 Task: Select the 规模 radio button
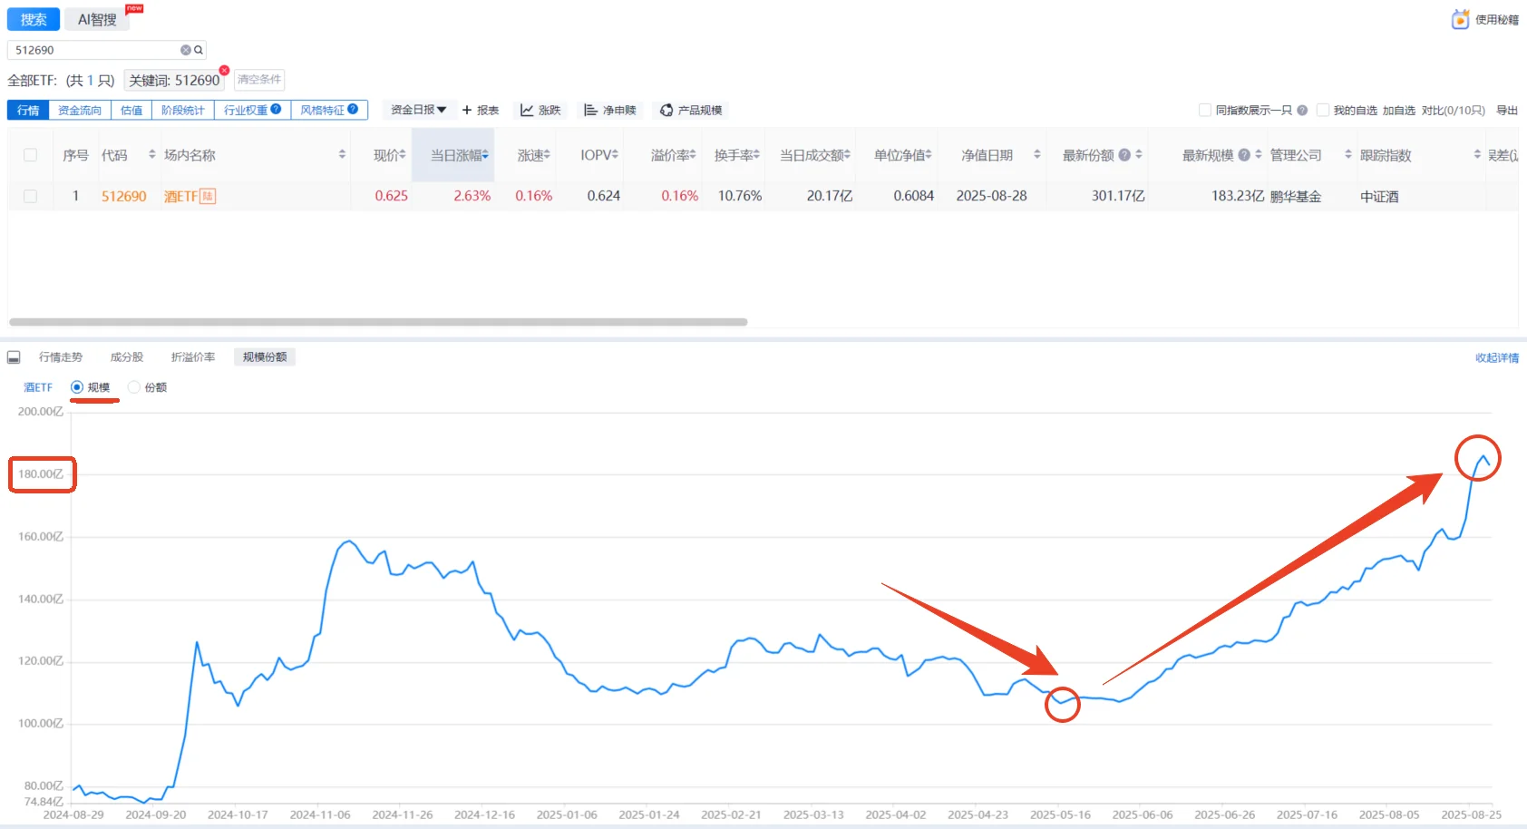77,387
